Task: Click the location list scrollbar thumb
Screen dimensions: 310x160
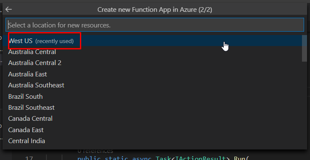Action: pos(305,48)
